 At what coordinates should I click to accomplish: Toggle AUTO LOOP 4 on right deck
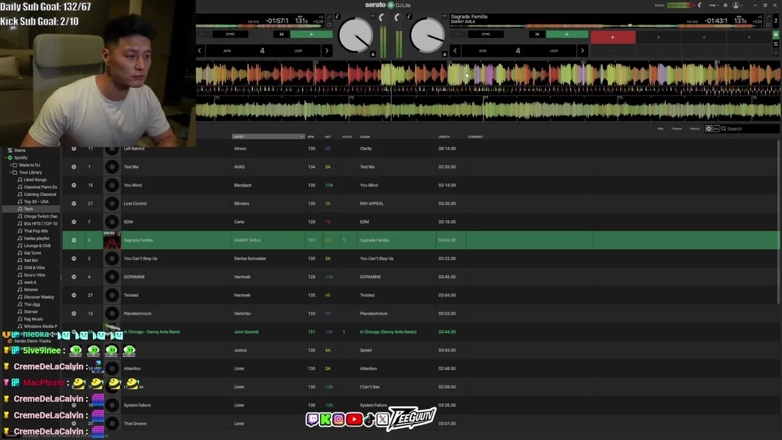click(518, 51)
